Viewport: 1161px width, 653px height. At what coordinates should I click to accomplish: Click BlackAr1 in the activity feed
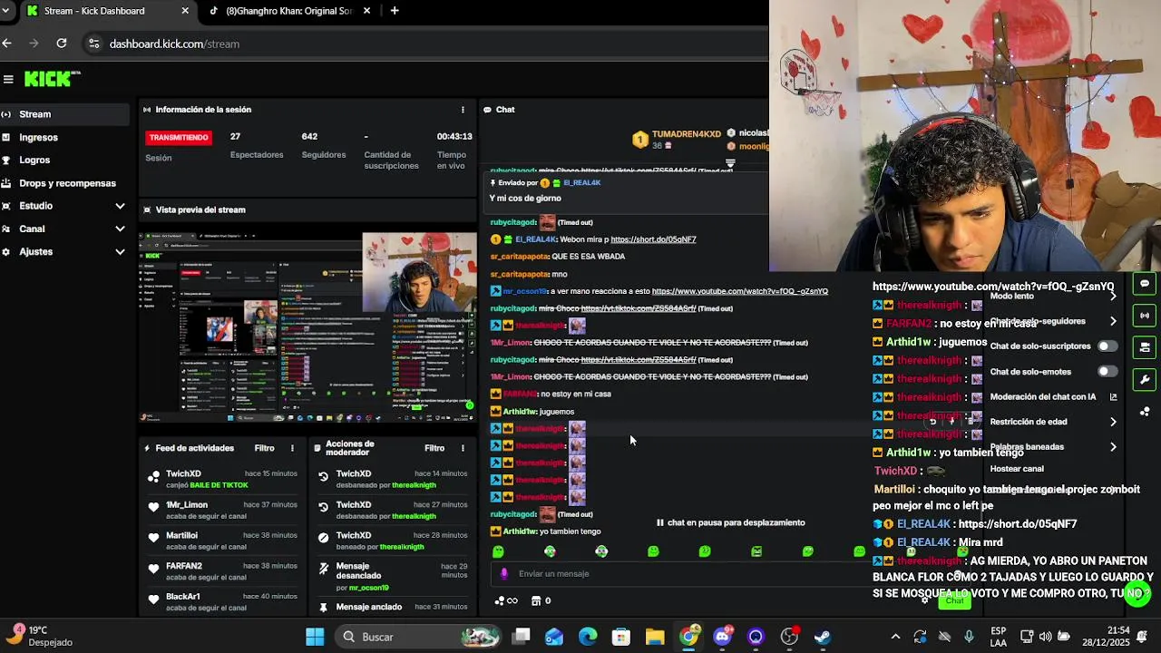point(183,597)
